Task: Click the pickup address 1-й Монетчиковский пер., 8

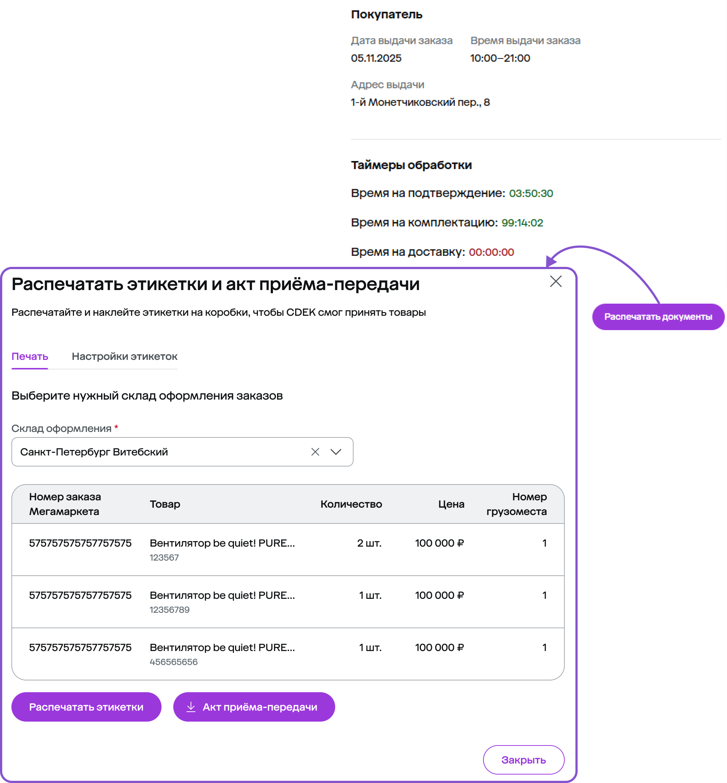Action: tap(420, 102)
